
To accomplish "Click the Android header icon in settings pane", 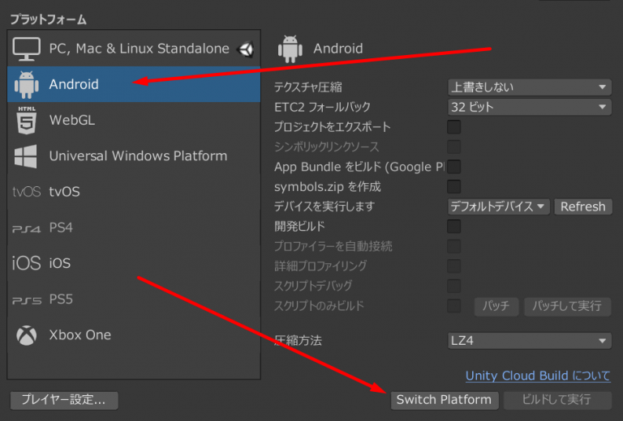I will coord(290,49).
